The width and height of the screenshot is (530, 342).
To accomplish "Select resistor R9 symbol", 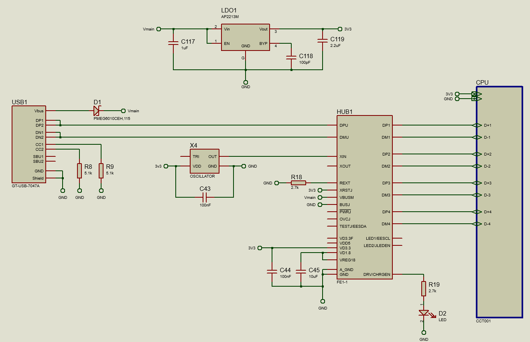I will click(101, 170).
